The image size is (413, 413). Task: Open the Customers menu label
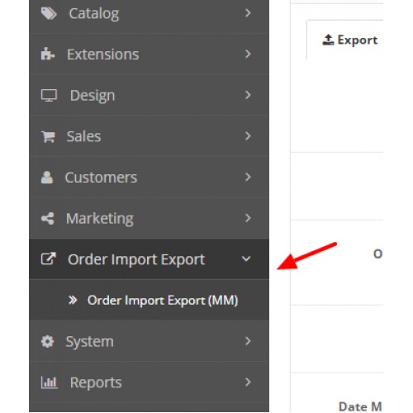click(101, 178)
